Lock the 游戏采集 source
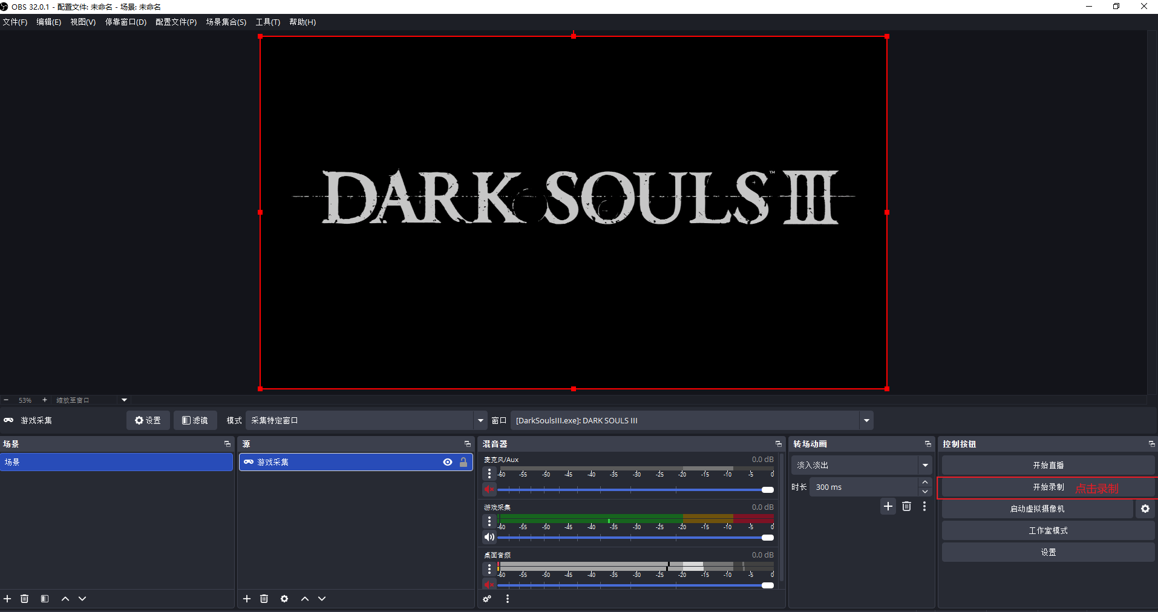 click(463, 462)
